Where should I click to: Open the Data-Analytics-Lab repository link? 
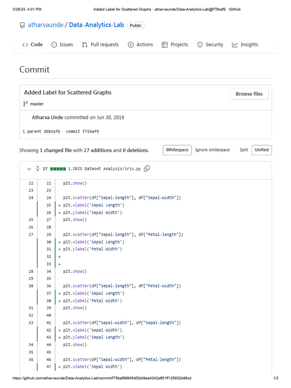[96, 25]
